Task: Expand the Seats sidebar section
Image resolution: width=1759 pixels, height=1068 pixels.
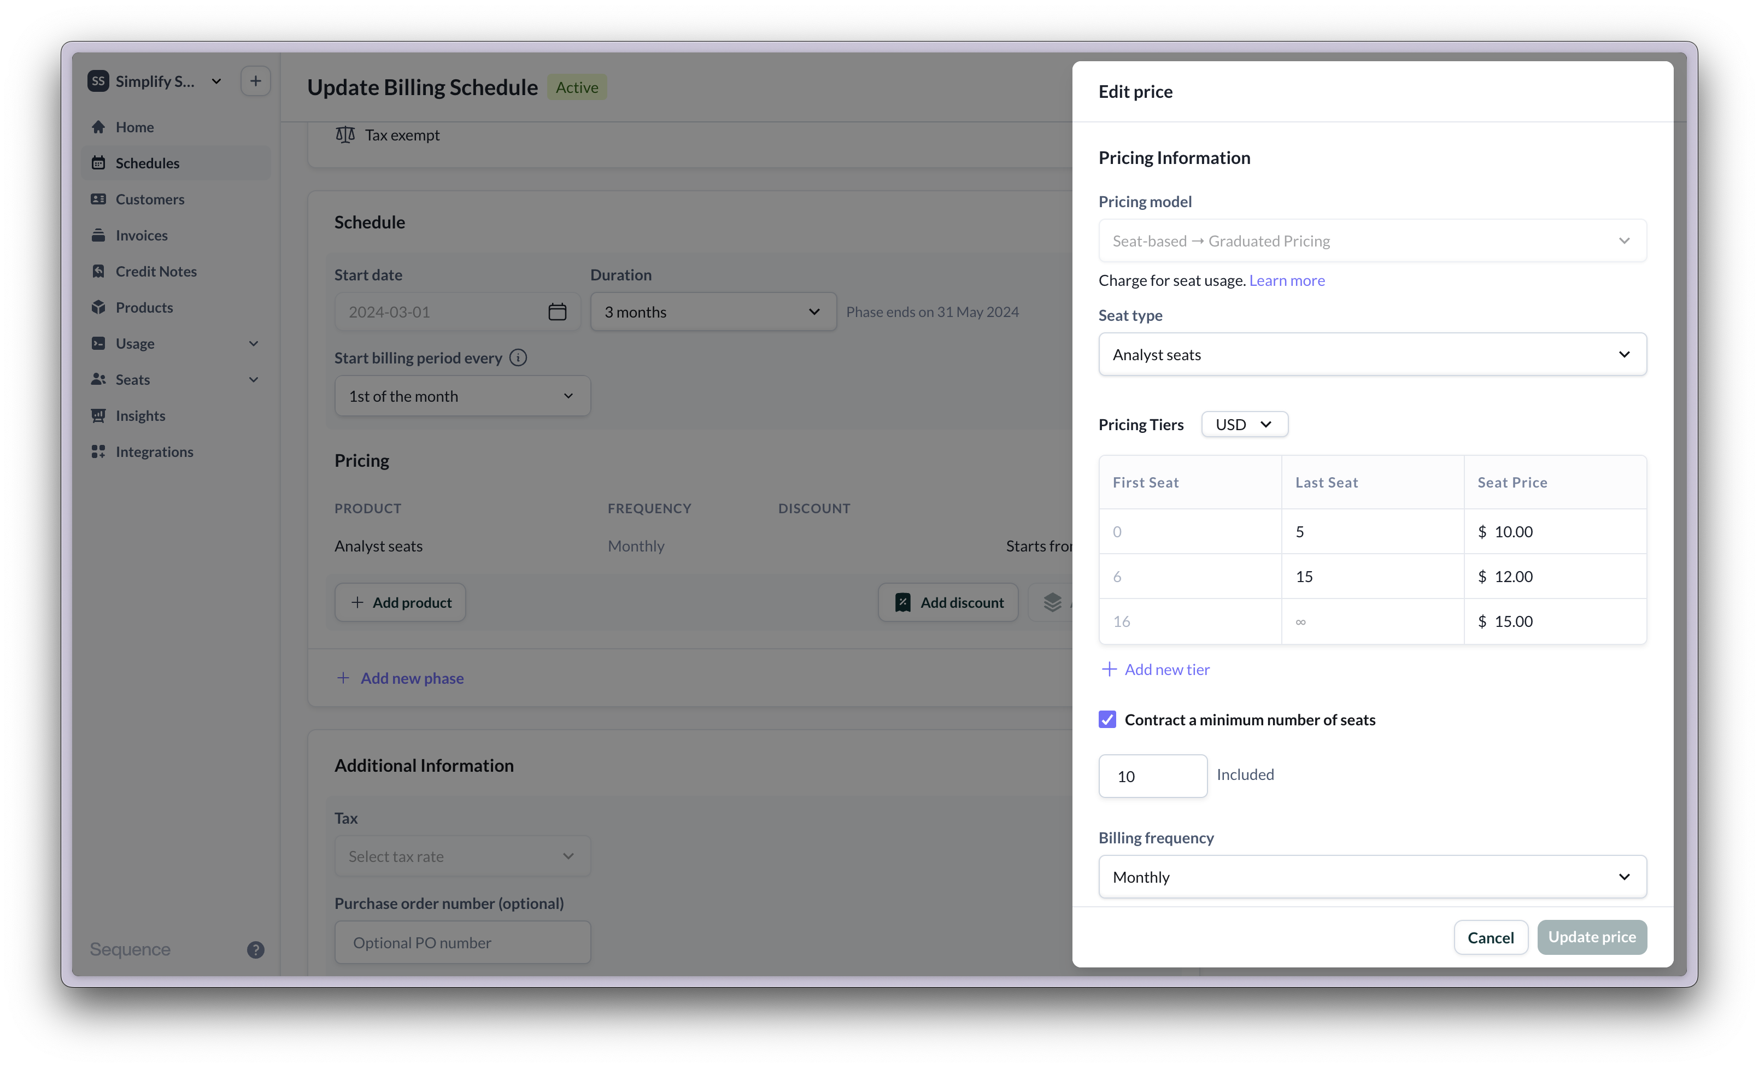Action: point(254,379)
